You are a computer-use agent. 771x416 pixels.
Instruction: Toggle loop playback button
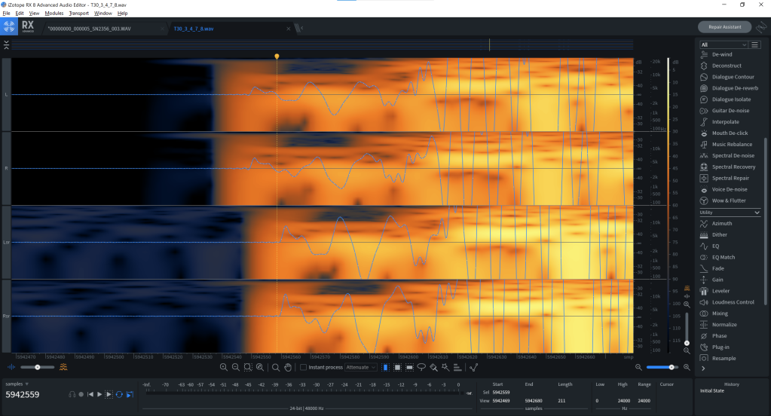click(119, 394)
